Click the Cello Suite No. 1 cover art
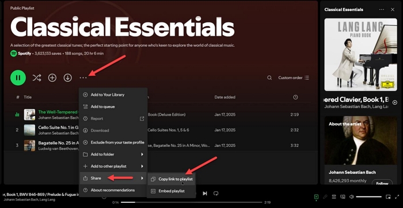The height and width of the screenshot is (208, 403). click(29, 130)
